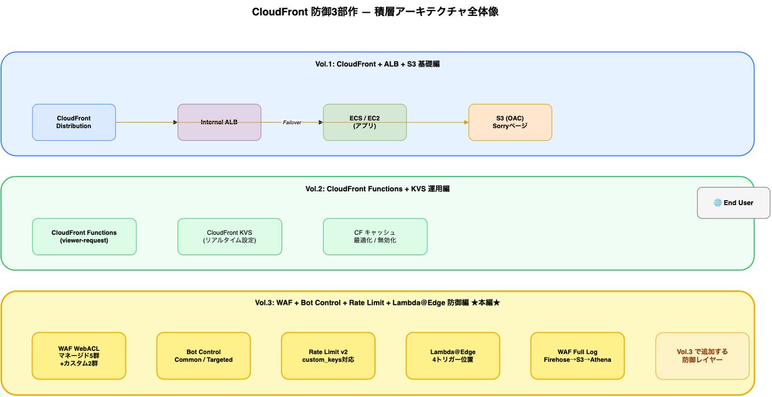Select the Bot Control Common / Targeted box

pyautogui.click(x=203, y=356)
